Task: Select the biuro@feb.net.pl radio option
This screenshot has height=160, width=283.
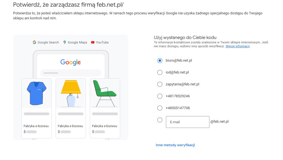Action: tap(160, 61)
